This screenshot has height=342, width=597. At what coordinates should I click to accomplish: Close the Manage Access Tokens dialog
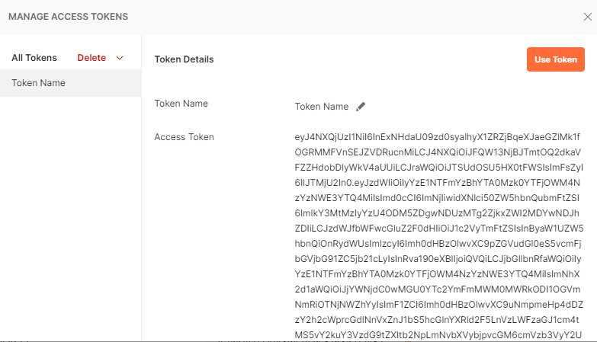coord(586,16)
